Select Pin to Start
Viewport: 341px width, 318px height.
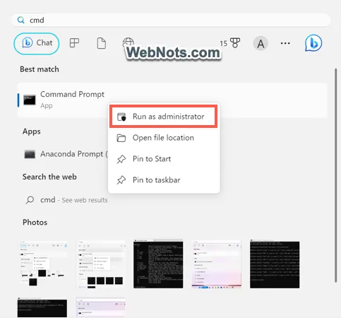pos(164,159)
